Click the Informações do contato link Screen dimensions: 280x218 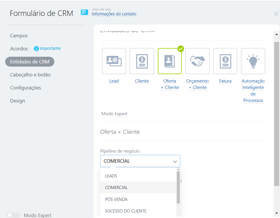[x=114, y=14]
